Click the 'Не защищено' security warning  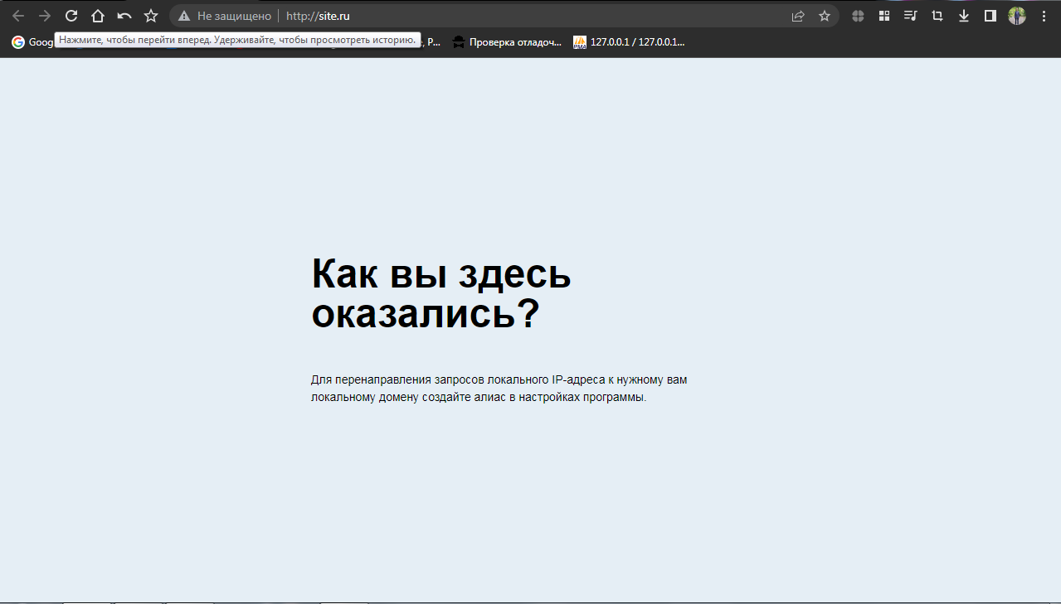coord(225,16)
